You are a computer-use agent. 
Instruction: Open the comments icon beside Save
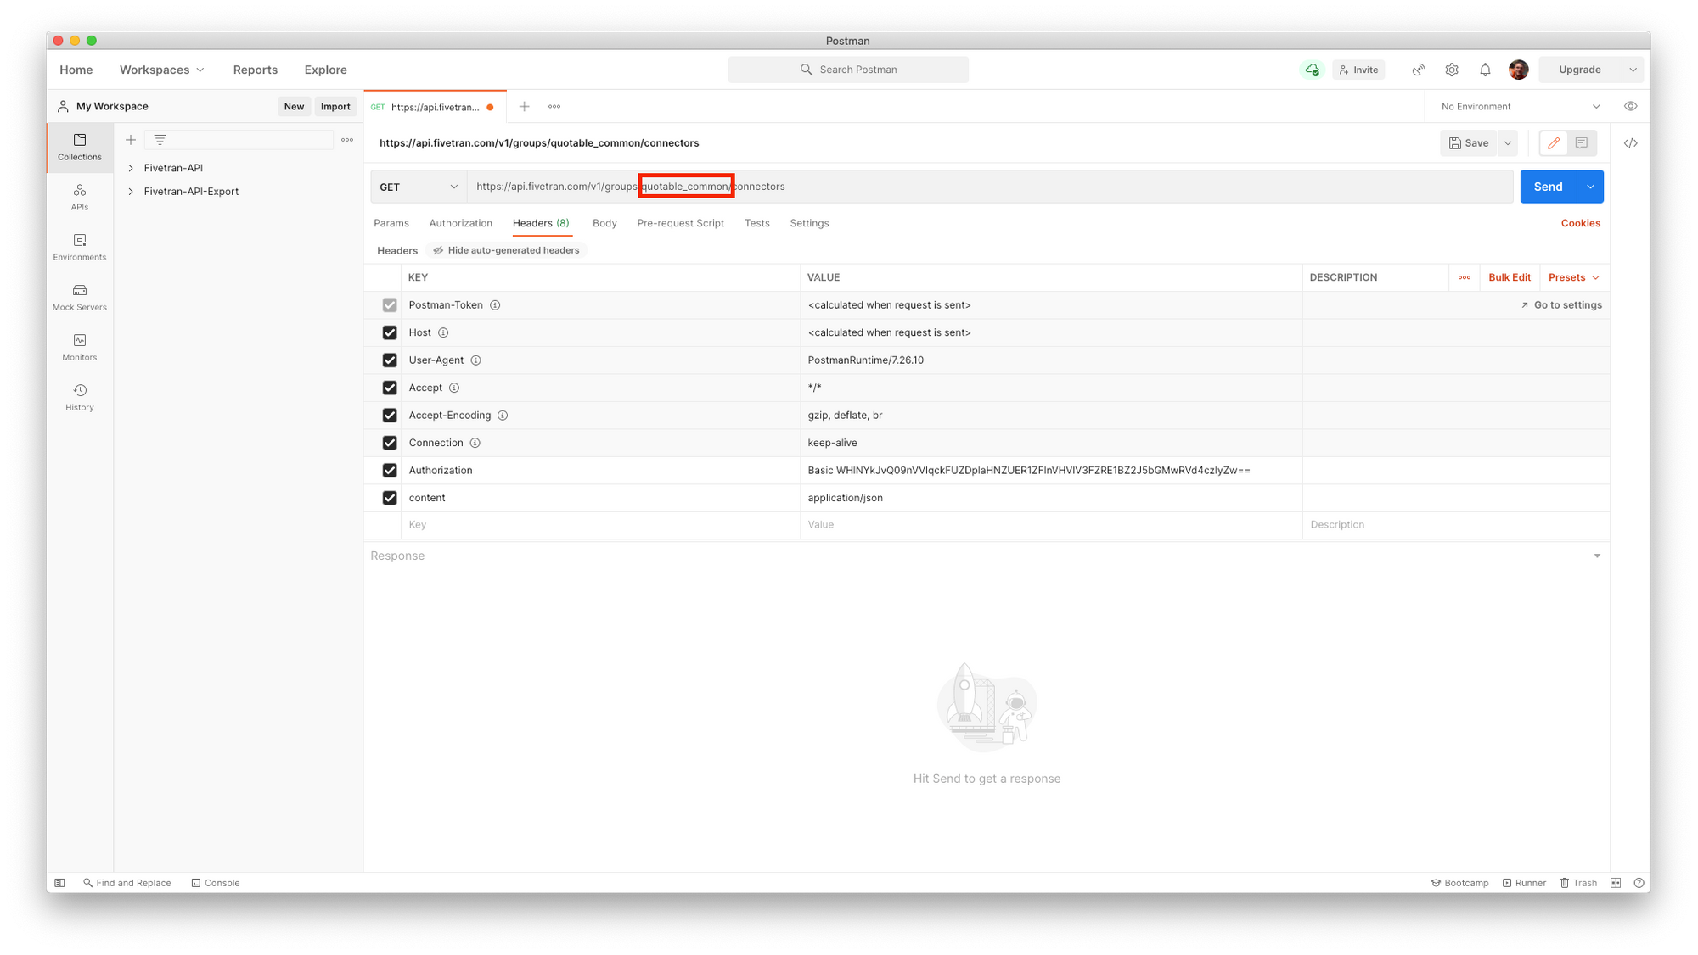(1582, 143)
